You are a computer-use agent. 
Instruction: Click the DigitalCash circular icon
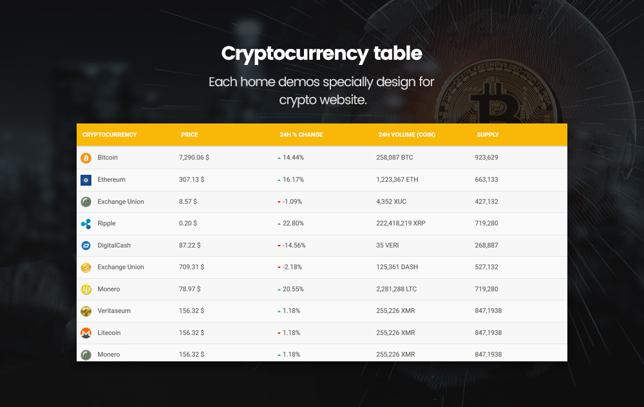pos(86,246)
